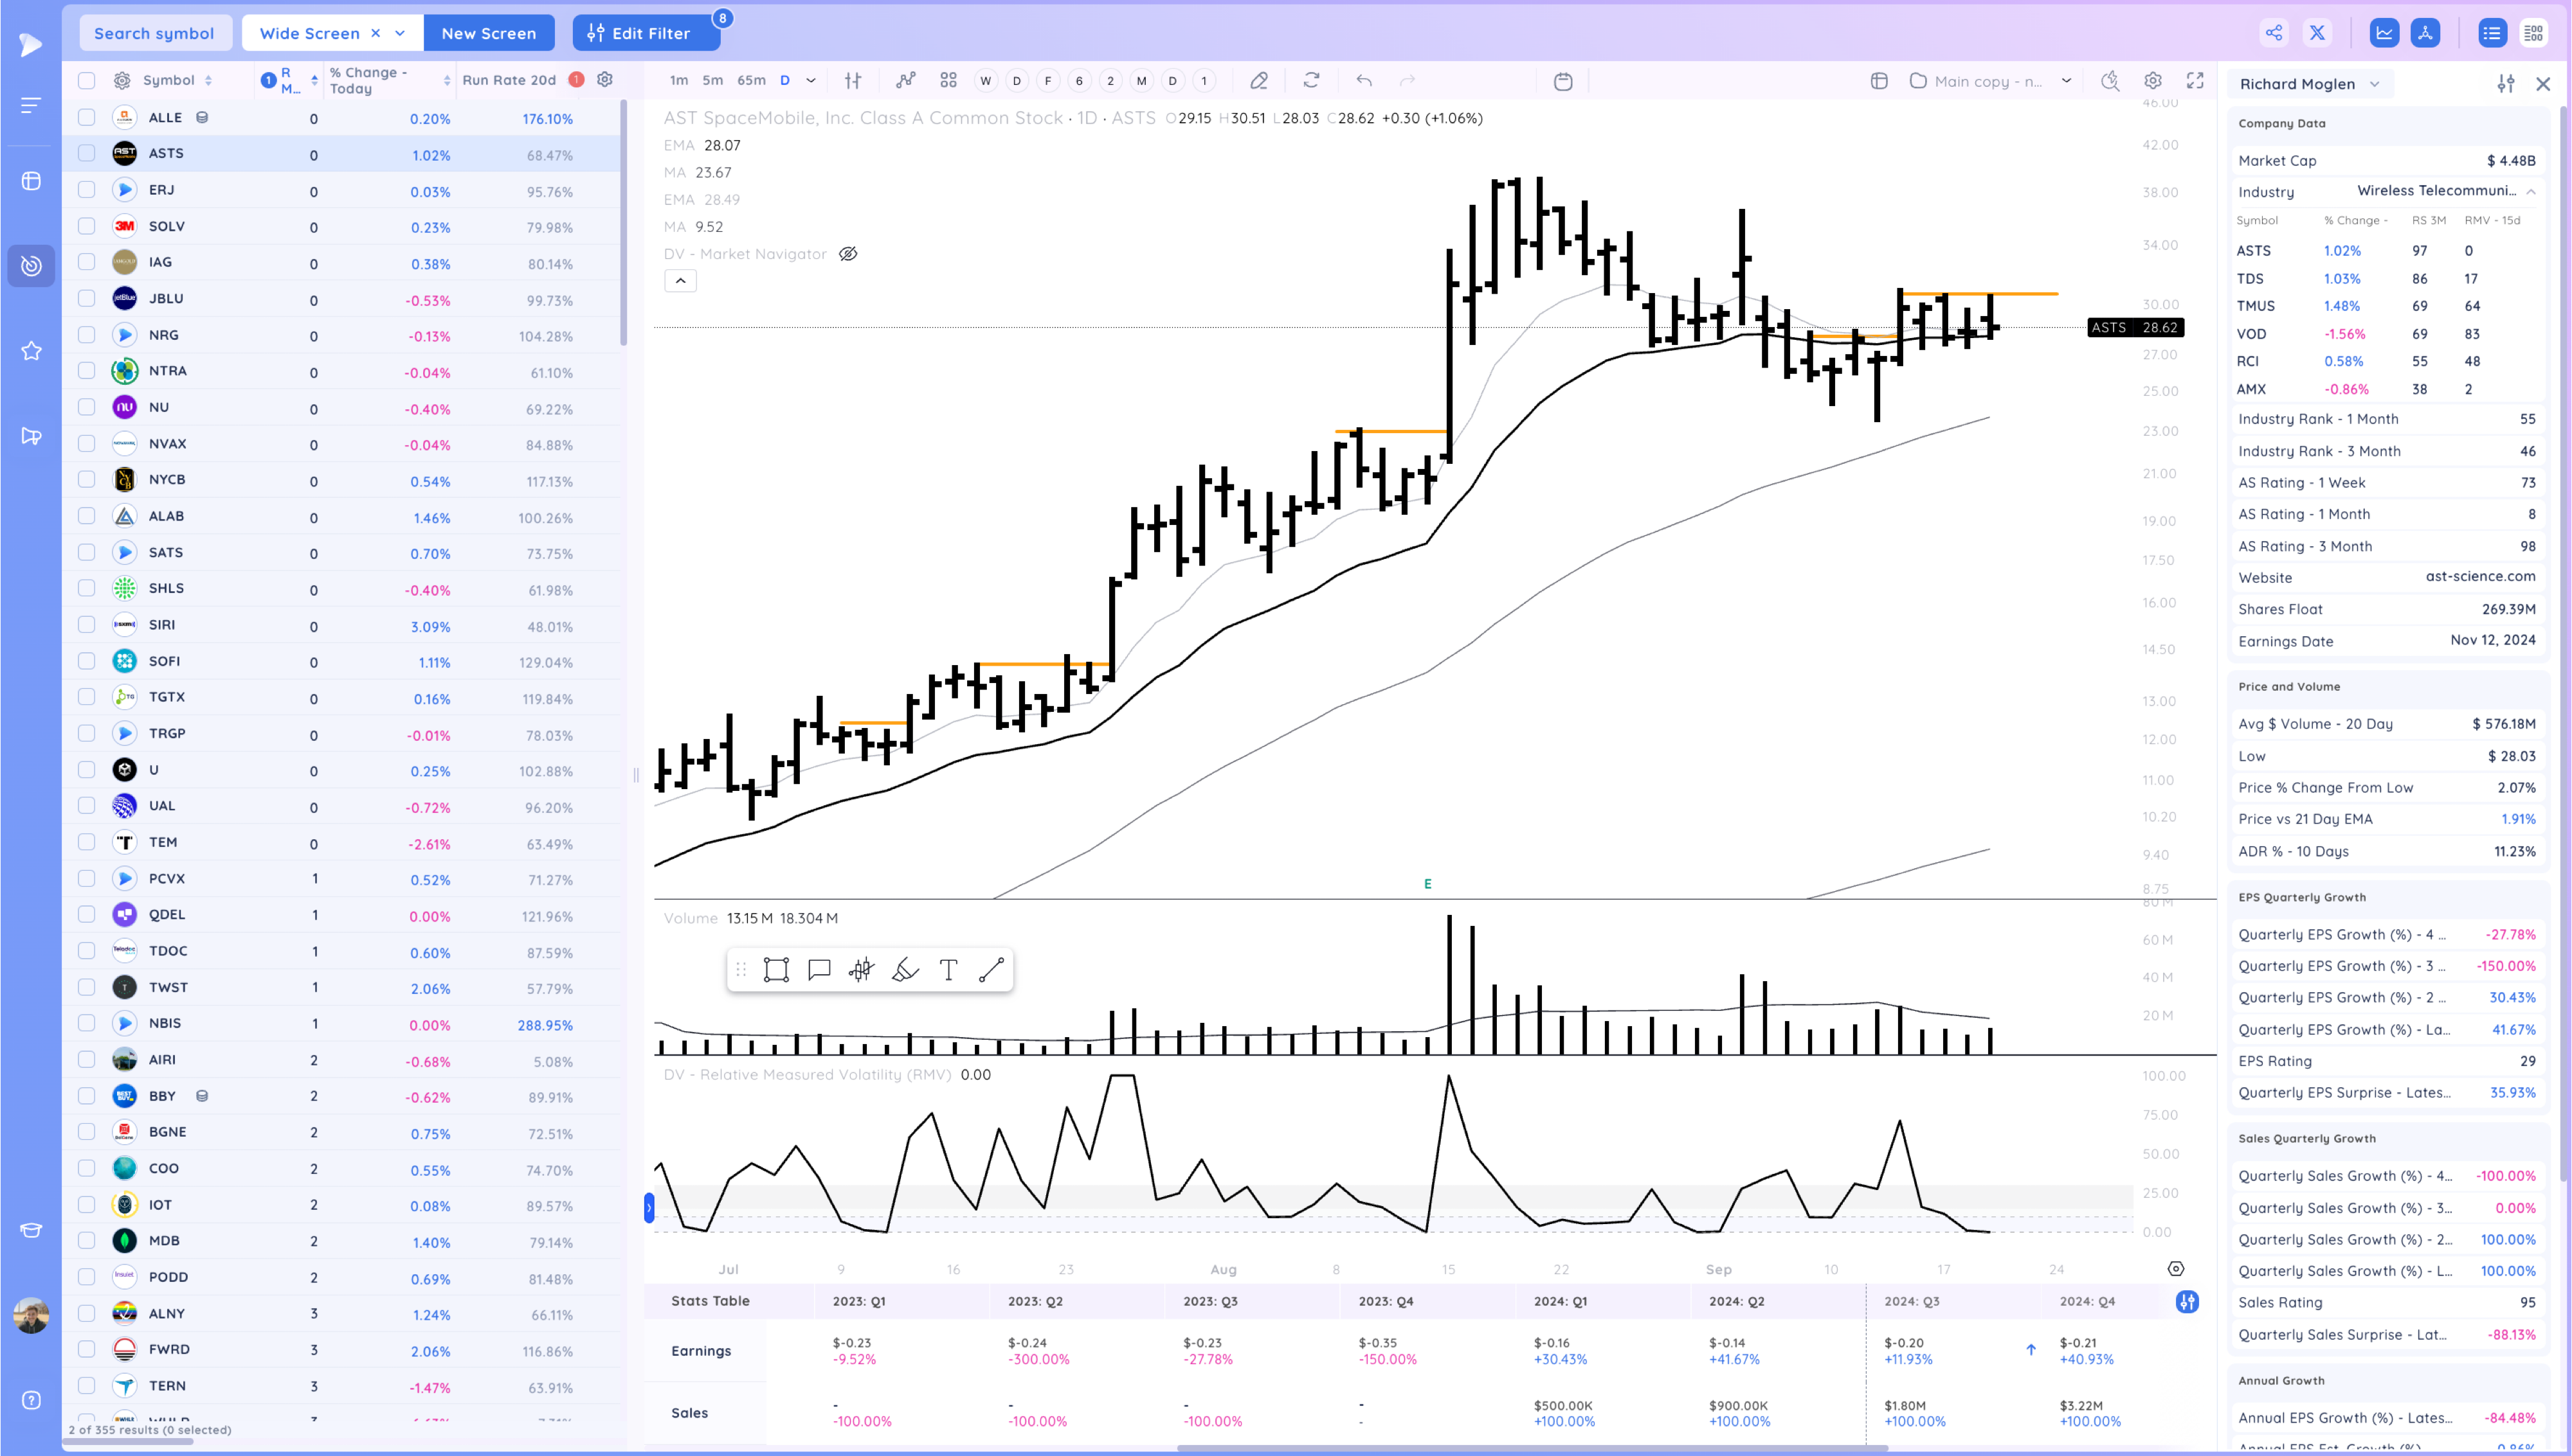Switch to the 65m timeframe
This screenshot has width=2572, height=1456.
pos(750,81)
